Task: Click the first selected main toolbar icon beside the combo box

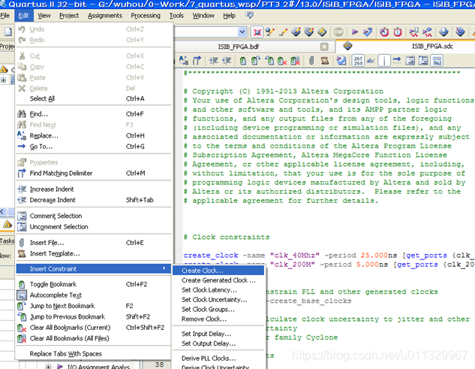Action: pos(257,32)
